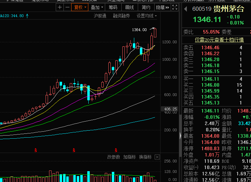
Task: Go to previous stock with left arrow
Action: tap(186, 9)
